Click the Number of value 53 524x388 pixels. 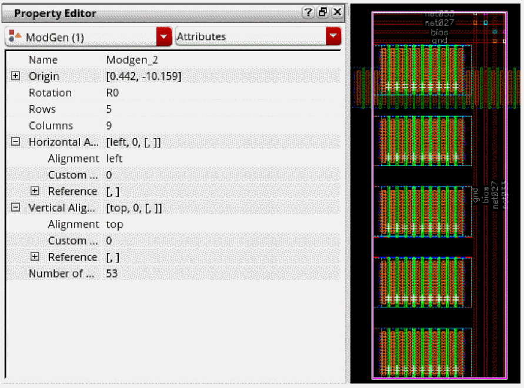tap(112, 274)
